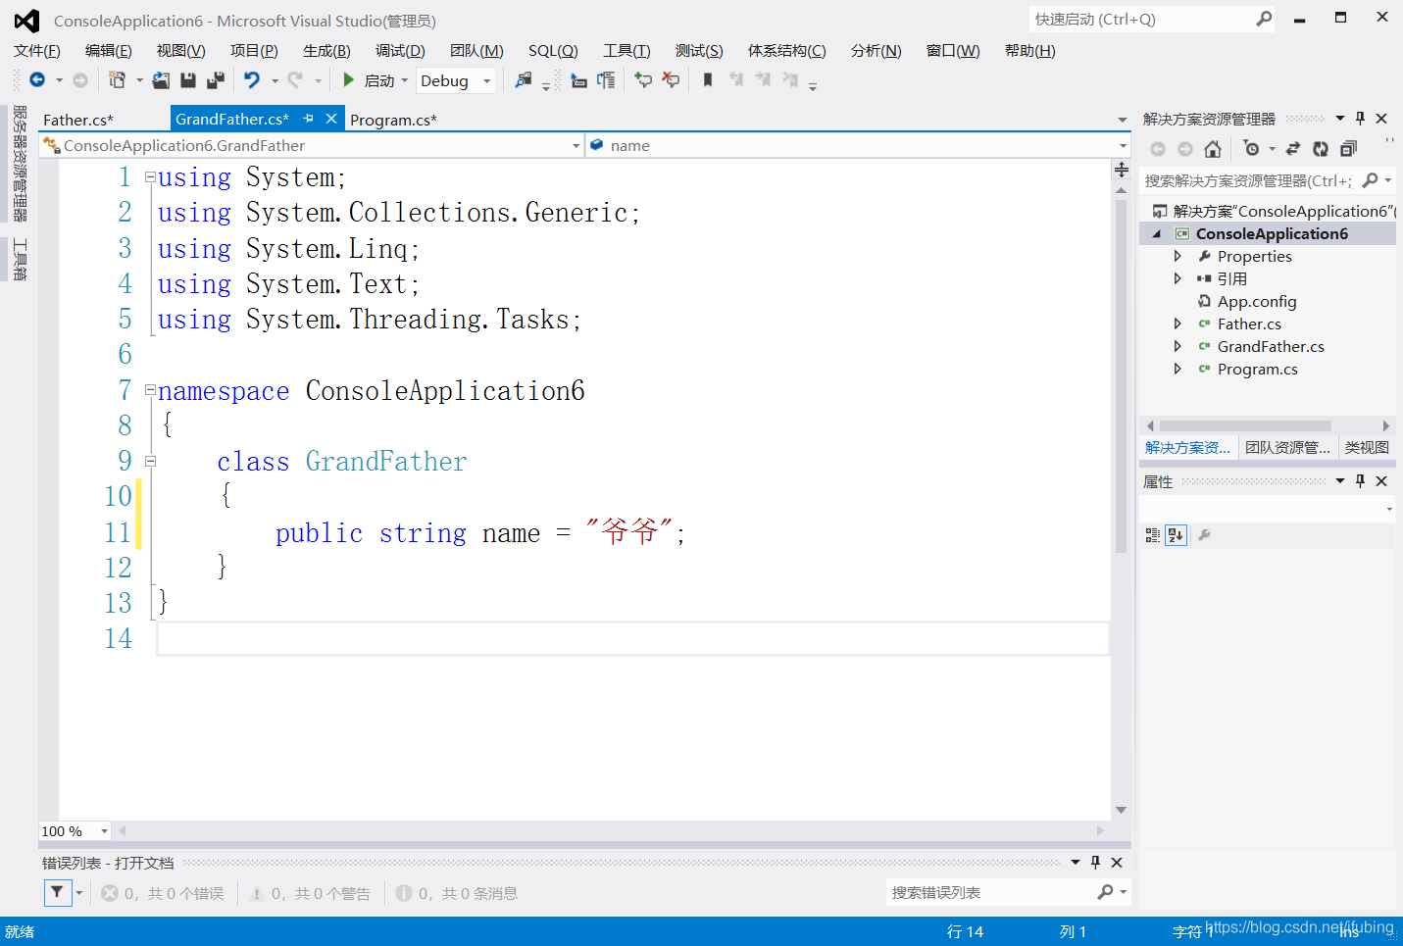Open the 调试(D) menu
1403x946 pixels.
pyautogui.click(x=400, y=51)
